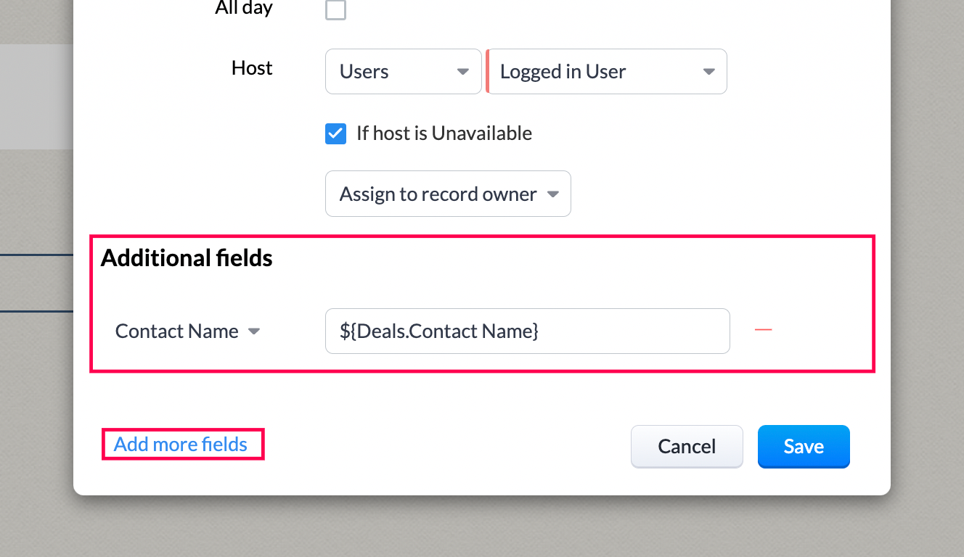964x557 pixels.
Task: Click the "If host is Unavailable" label text
Action: (444, 133)
